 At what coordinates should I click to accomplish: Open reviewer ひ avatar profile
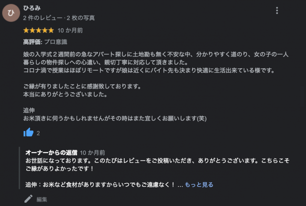coord(11,13)
